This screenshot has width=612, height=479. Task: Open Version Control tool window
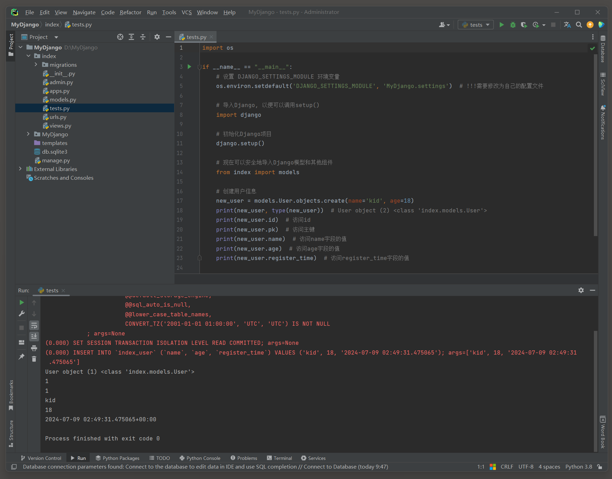pos(41,458)
